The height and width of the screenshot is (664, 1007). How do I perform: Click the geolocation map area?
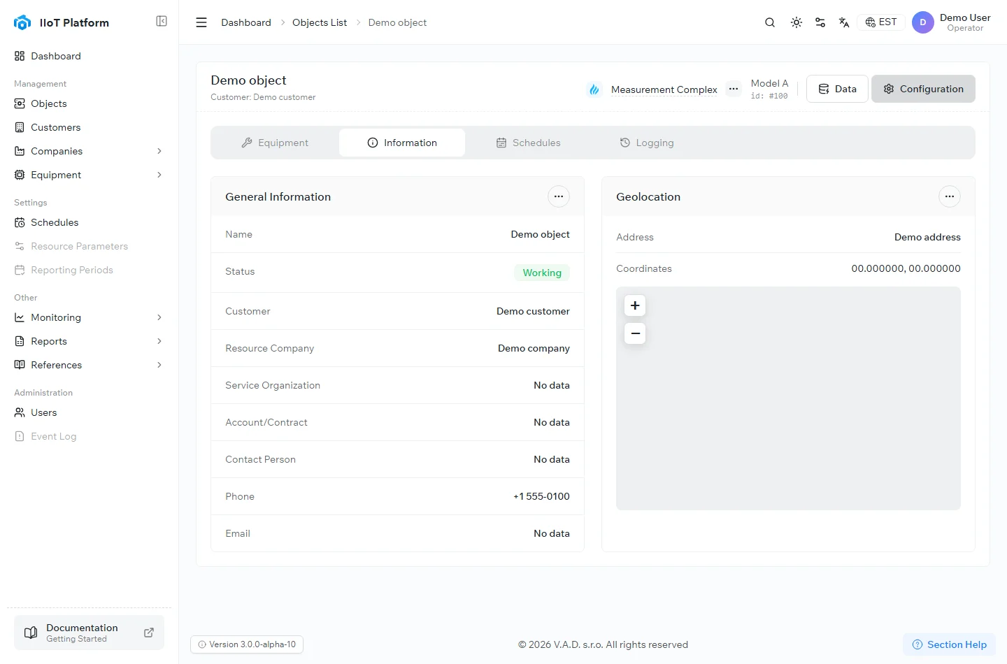point(788,398)
